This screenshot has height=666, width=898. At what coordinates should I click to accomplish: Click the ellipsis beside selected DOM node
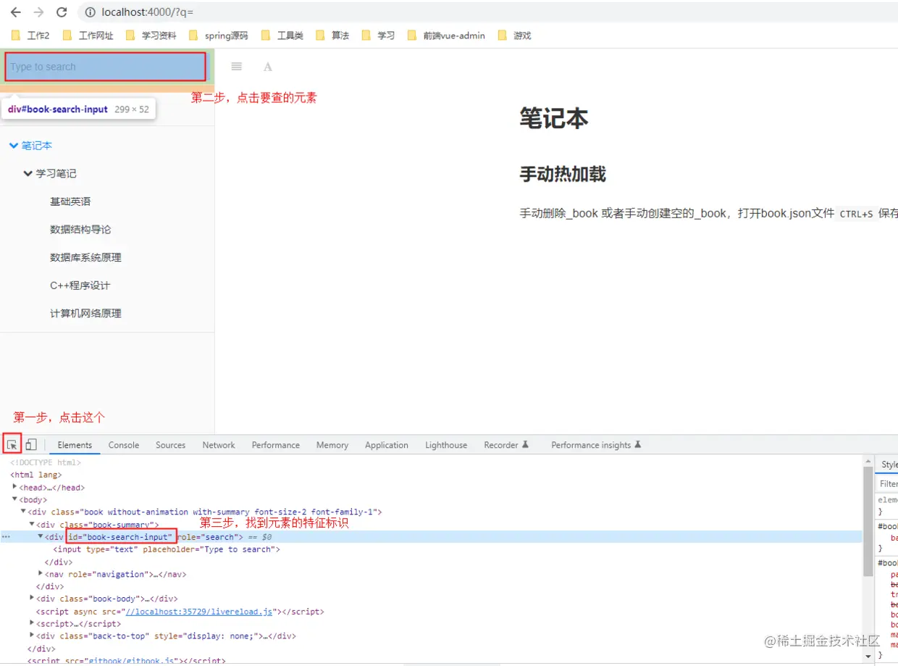[6, 537]
